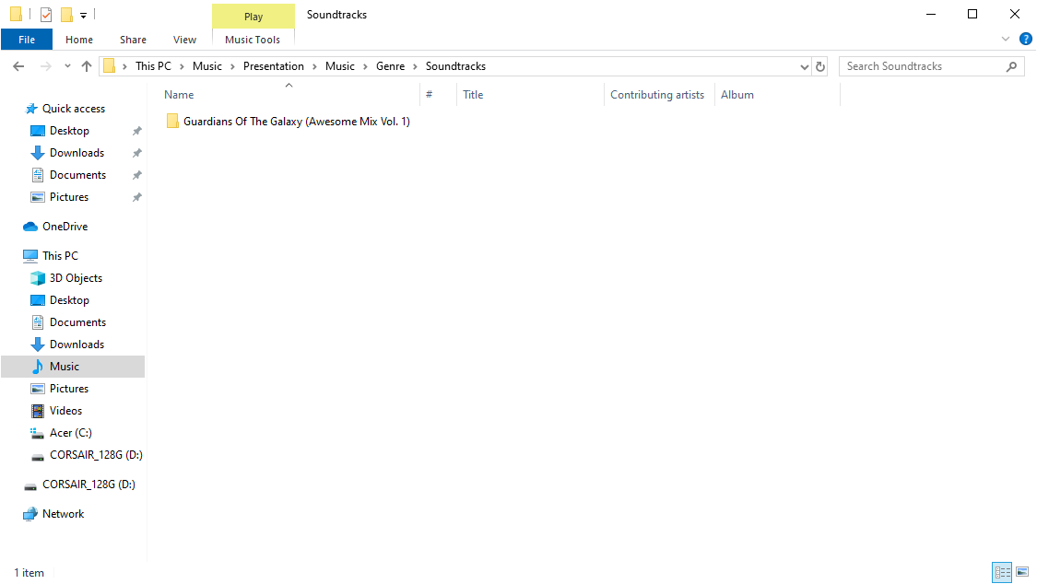Open CORSAIR_128G (D:) under This PC
The height and width of the screenshot is (584, 1037).
coord(96,455)
